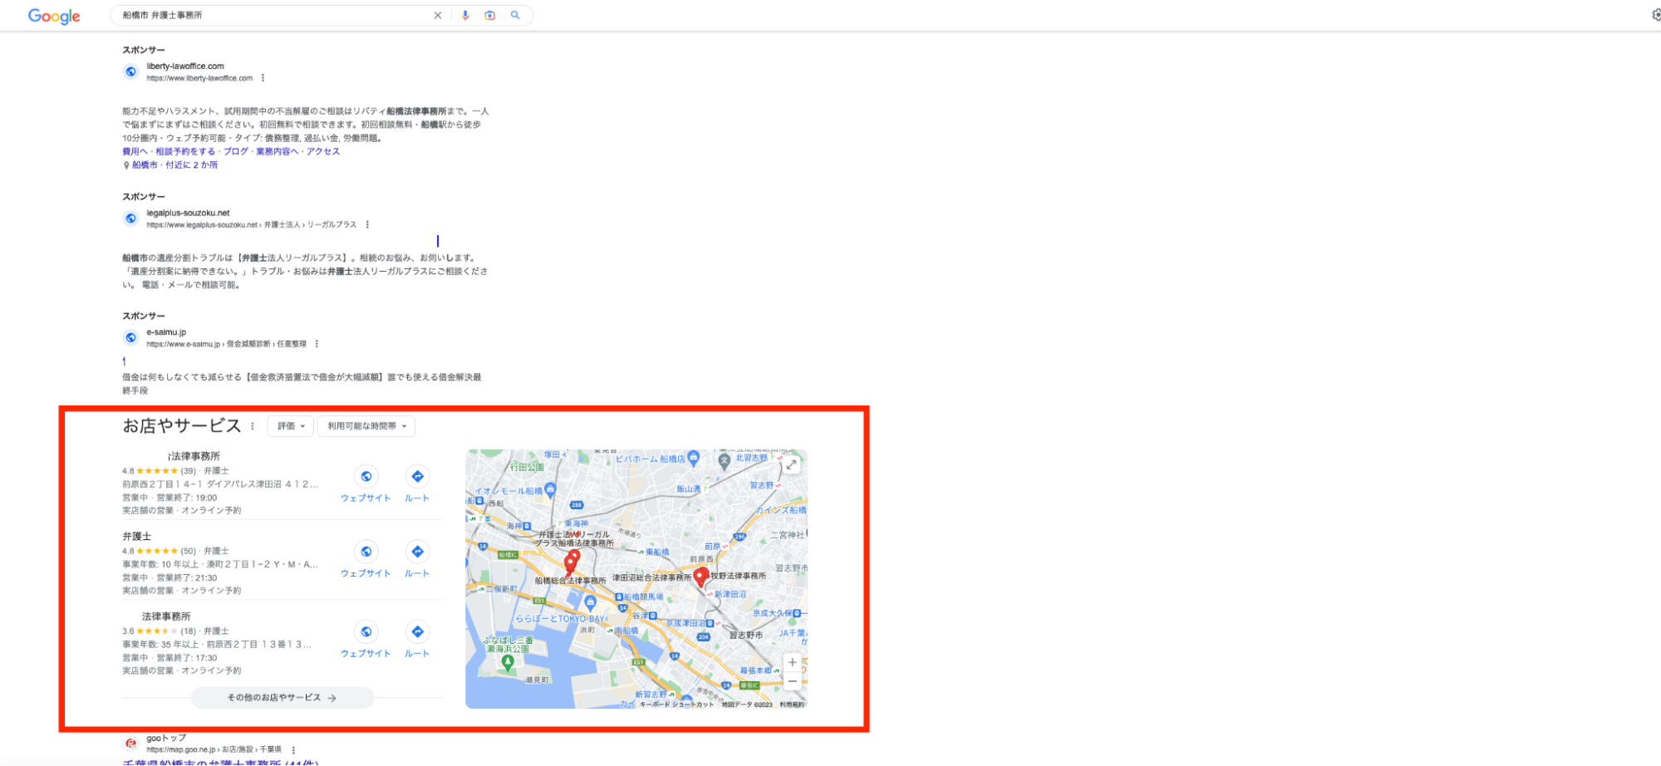
Task: Click イオンモール船橋 marker on map
Action: pyautogui.click(x=549, y=490)
